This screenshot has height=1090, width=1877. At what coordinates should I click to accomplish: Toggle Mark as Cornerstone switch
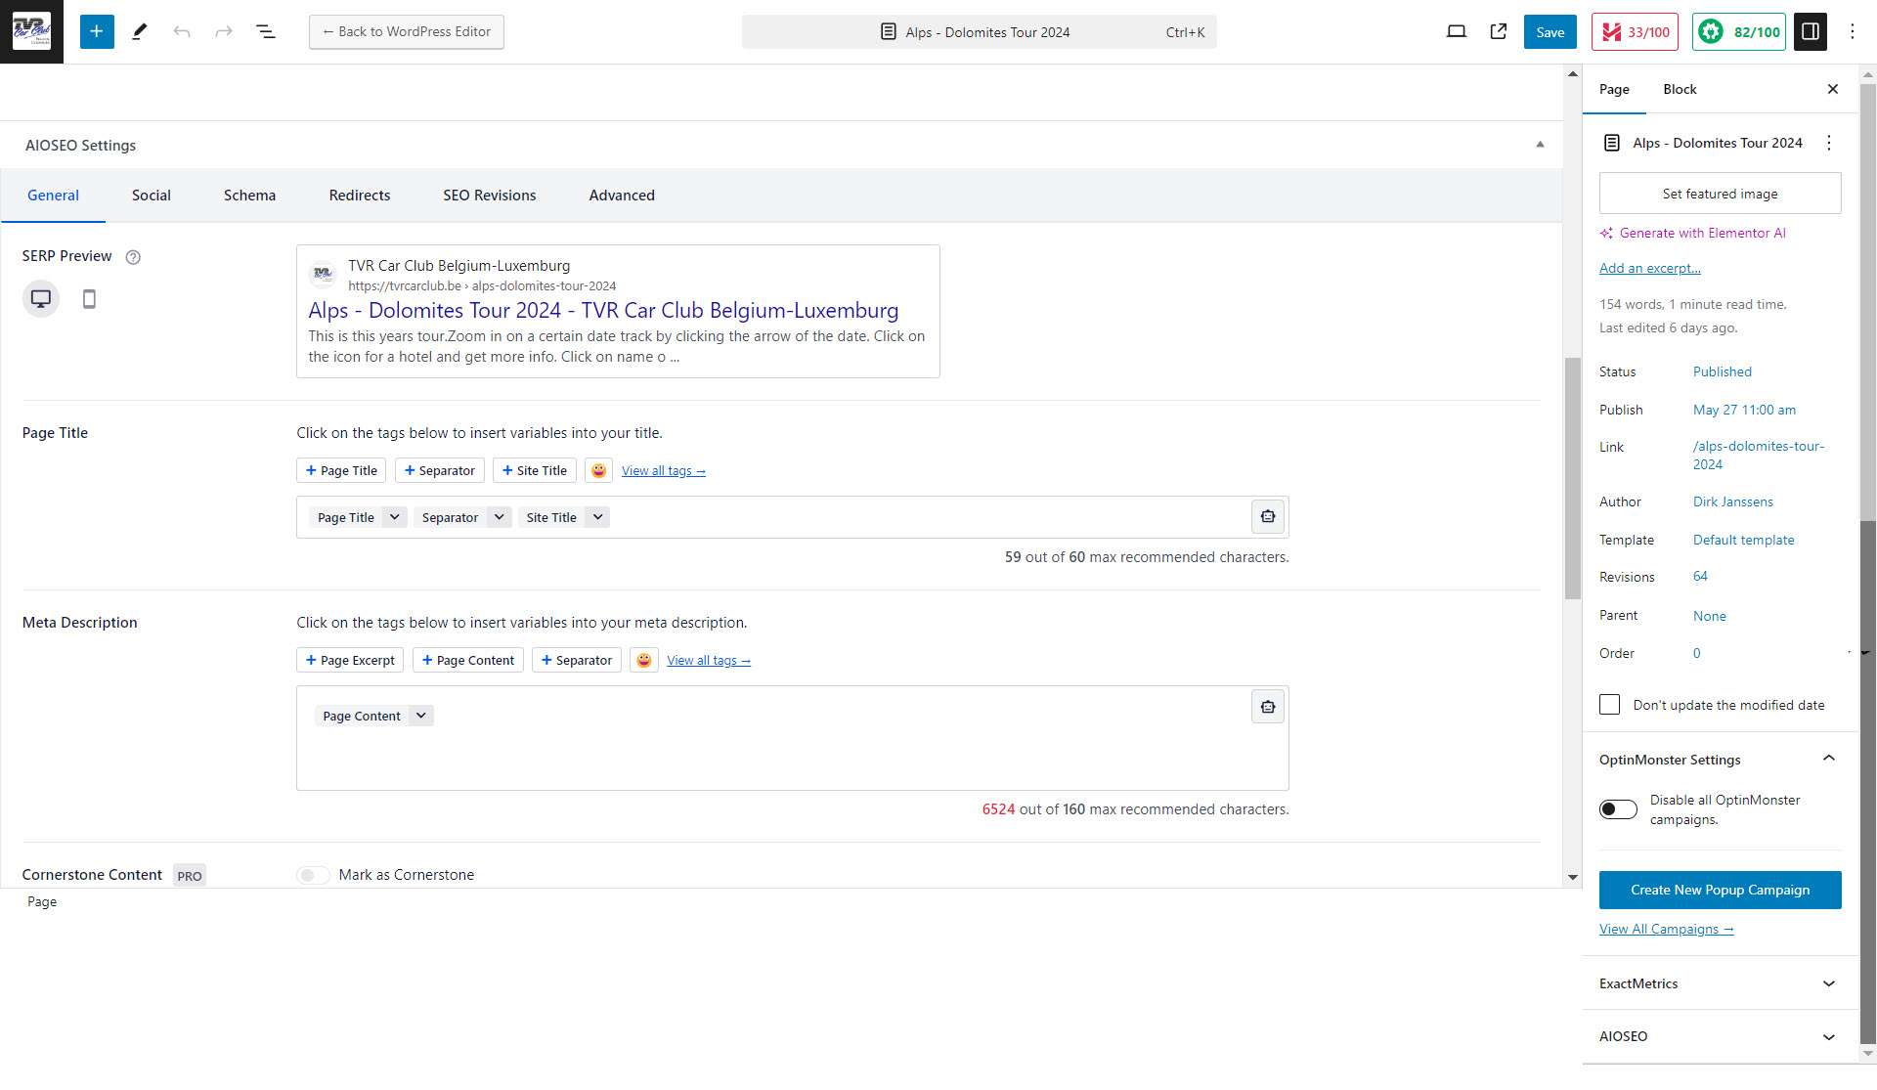313,875
